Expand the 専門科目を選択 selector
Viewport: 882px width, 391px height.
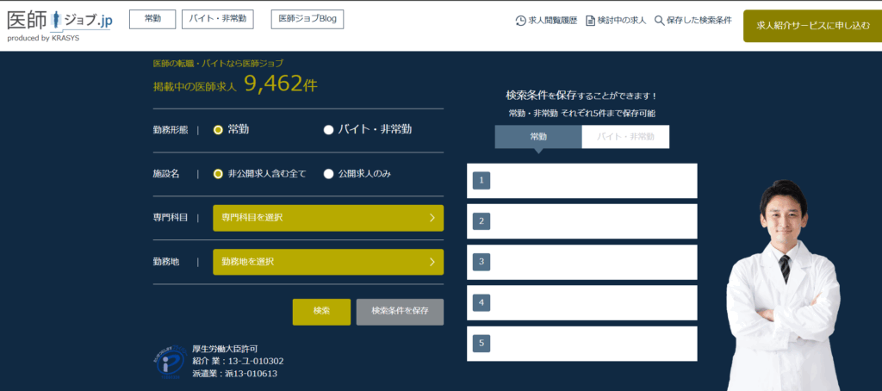click(328, 218)
